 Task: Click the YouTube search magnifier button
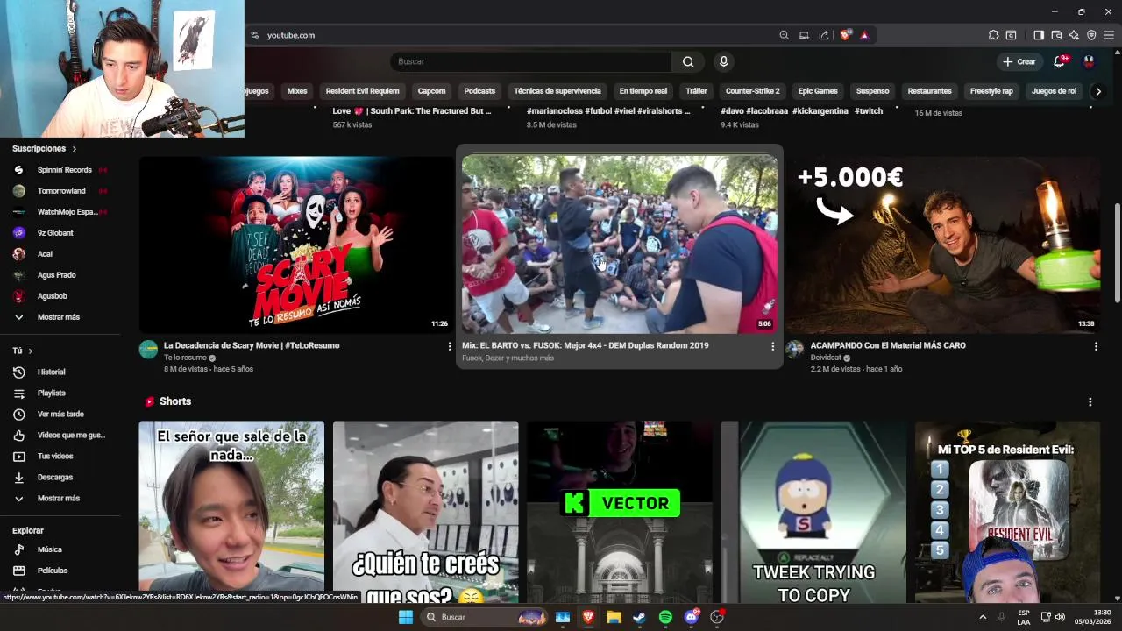tap(688, 61)
